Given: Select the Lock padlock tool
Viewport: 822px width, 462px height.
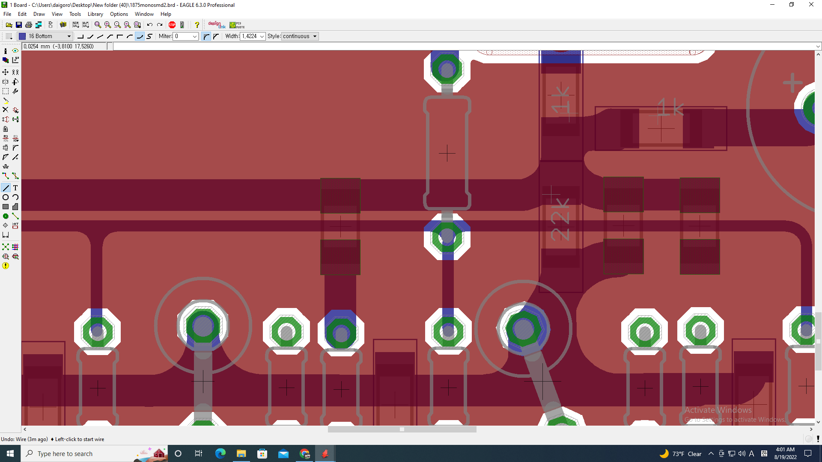Looking at the screenshot, I should (x=6, y=129).
